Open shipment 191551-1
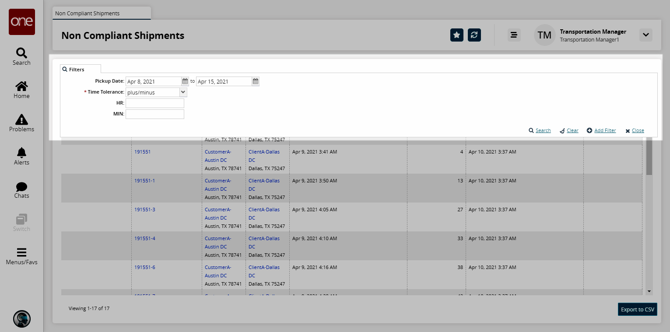The height and width of the screenshot is (332, 670). [x=144, y=181]
